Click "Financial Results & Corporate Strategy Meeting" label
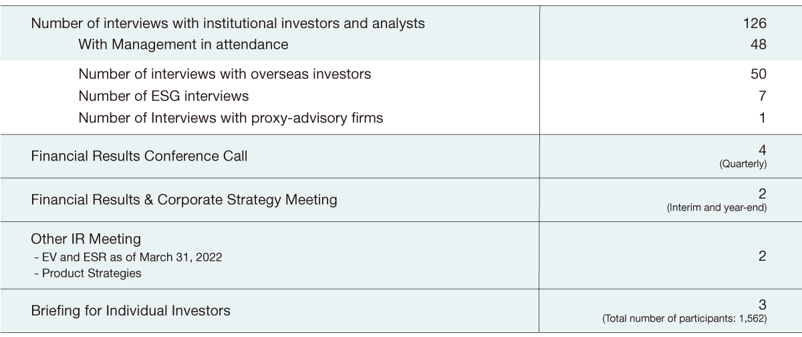 (184, 199)
